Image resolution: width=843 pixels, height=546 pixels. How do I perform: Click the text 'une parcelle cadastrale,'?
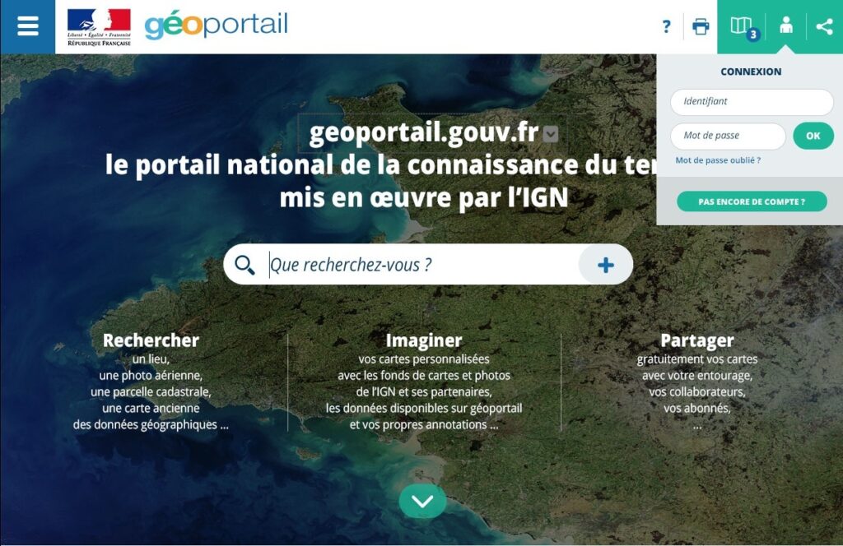(x=151, y=392)
